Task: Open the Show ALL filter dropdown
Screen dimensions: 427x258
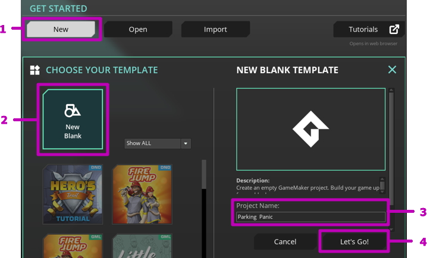Action: (158, 143)
